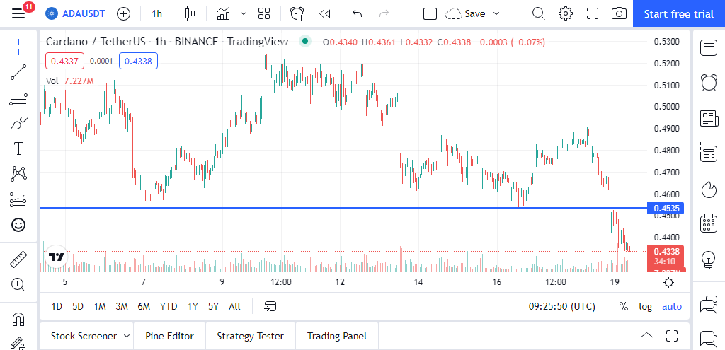Set the range to 1M
This screenshot has height=350, width=725.
(99, 306)
